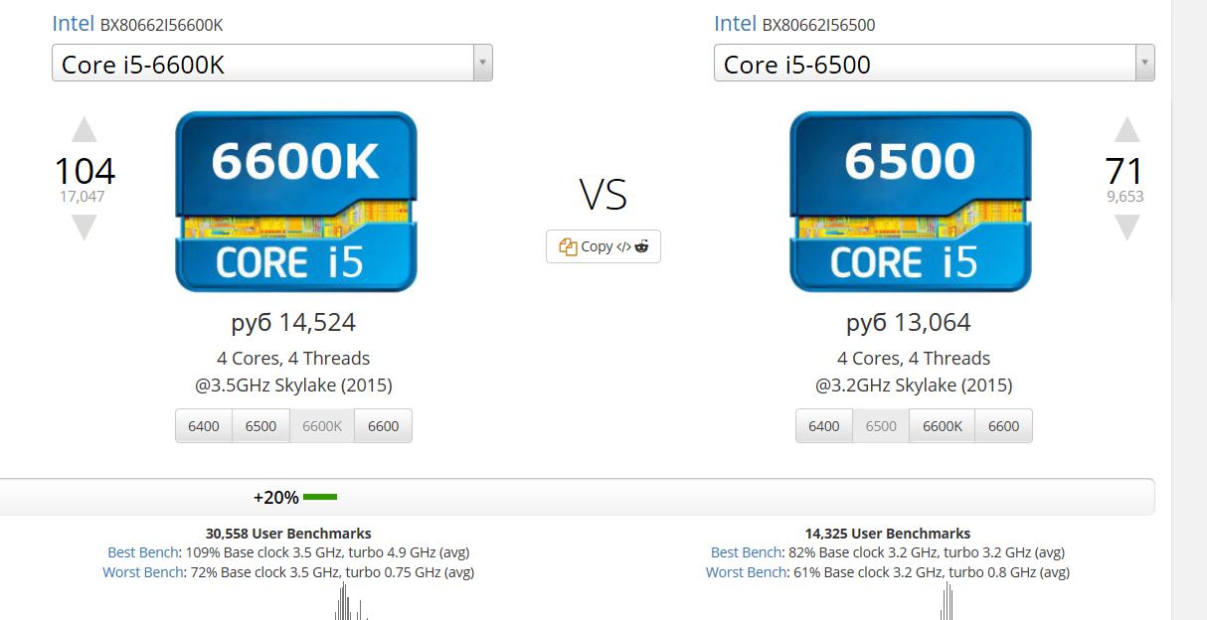Viewport: 1207px width, 620px height.
Task: Click the 30,558 User Benchmarks heading
Action: click(288, 534)
